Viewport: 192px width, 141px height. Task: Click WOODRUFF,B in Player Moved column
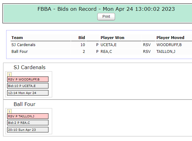pyautogui.click(x=169, y=45)
